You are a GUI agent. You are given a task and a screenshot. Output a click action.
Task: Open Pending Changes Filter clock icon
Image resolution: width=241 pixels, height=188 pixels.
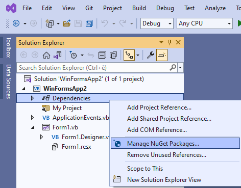(74, 55)
